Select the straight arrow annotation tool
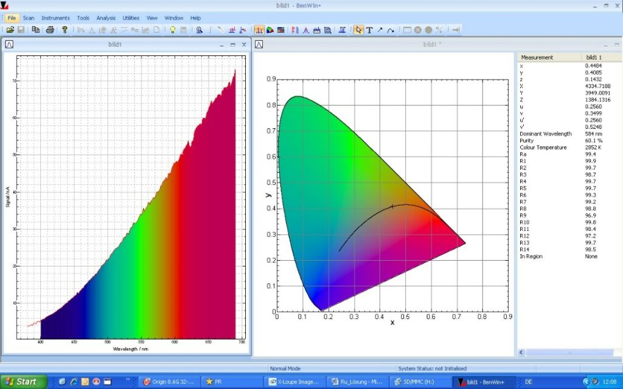Image resolution: width=623 pixels, height=389 pixels. click(380, 30)
